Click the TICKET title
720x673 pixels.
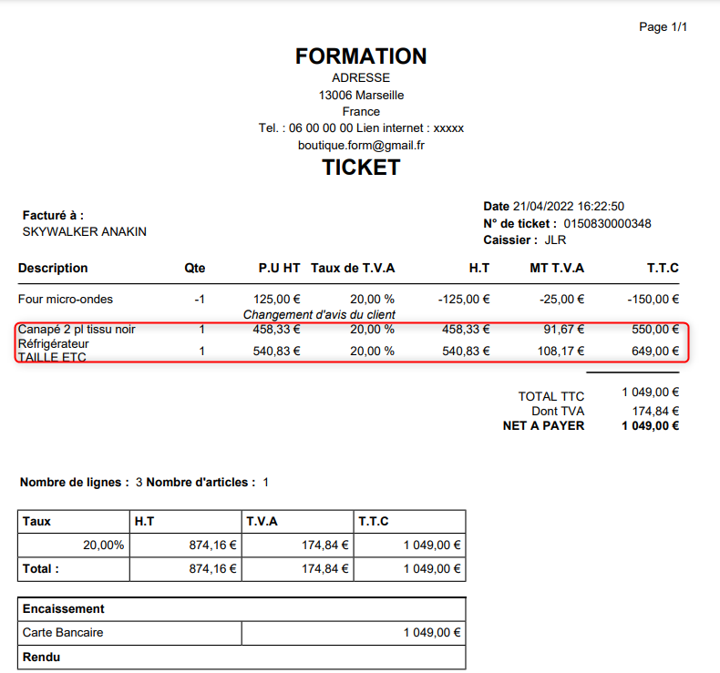pyautogui.click(x=361, y=168)
